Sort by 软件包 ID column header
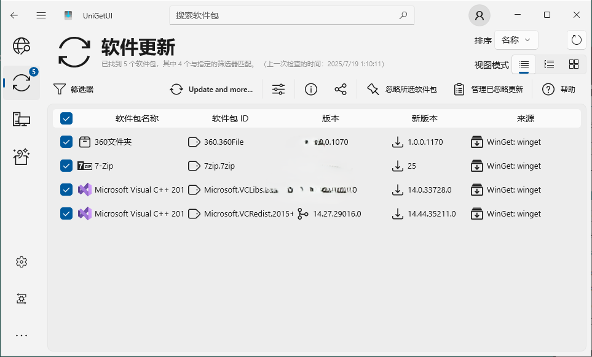 [x=230, y=118]
